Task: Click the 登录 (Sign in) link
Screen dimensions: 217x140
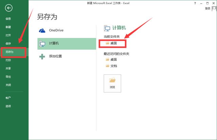Action: tap(208, 8)
